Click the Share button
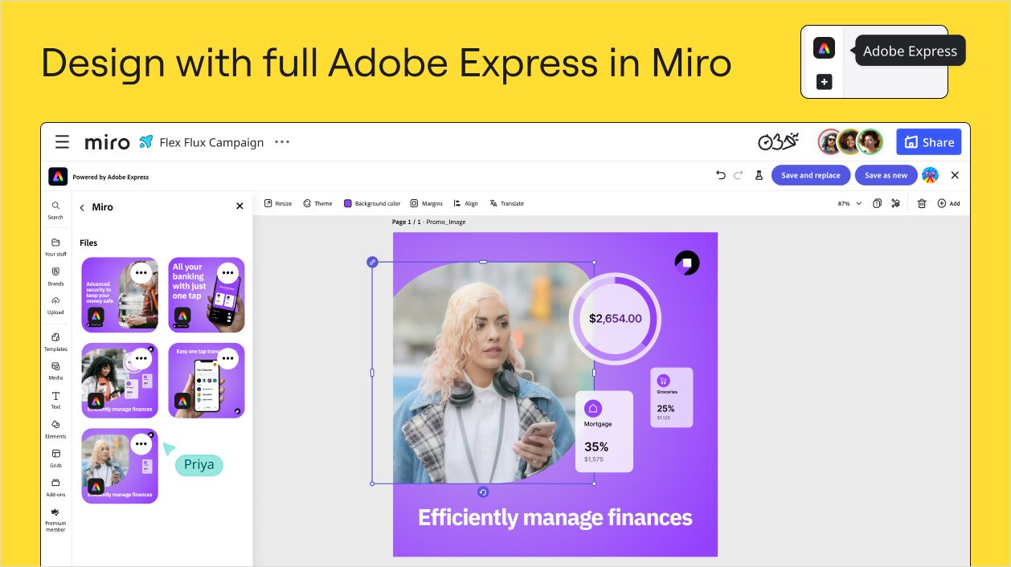Image resolution: width=1011 pixels, height=567 pixels. (x=929, y=142)
